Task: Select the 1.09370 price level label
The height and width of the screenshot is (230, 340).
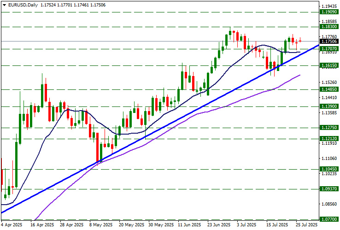Action: pos(329,189)
